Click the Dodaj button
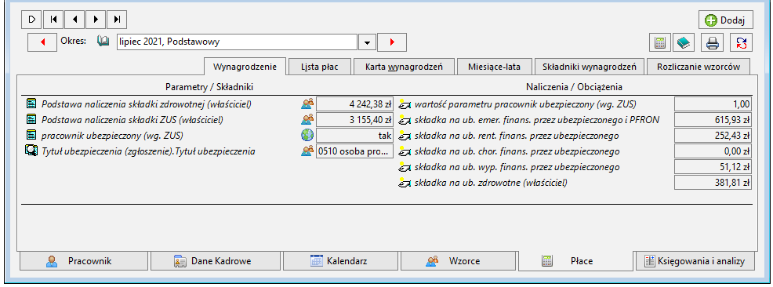 [x=726, y=20]
